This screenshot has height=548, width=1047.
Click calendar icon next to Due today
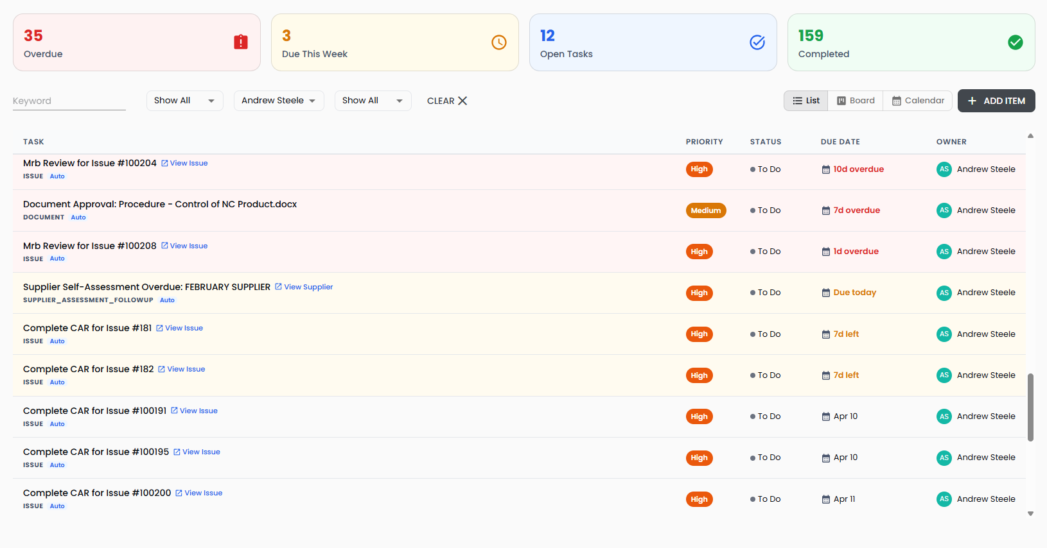click(x=826, y=293)
